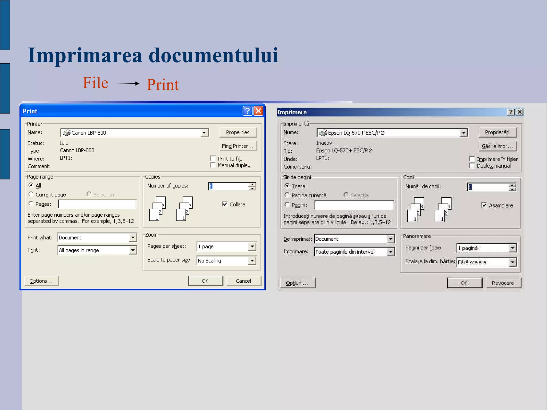Open the Print what Document dropdown

[133, 237]
